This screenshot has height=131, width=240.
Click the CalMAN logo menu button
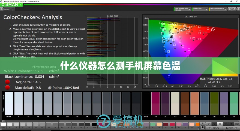(11, 5)
